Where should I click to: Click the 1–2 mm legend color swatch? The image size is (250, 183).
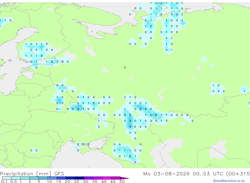point(25,178)
